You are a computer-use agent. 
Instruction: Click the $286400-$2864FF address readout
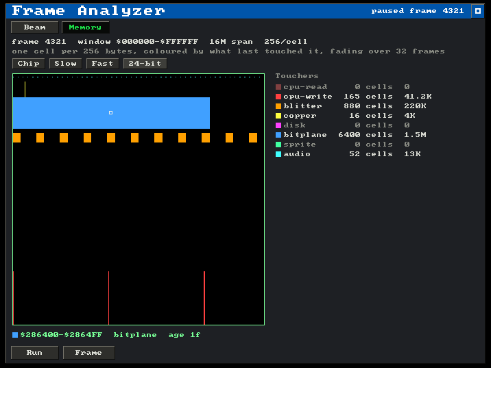pos(62,335)
